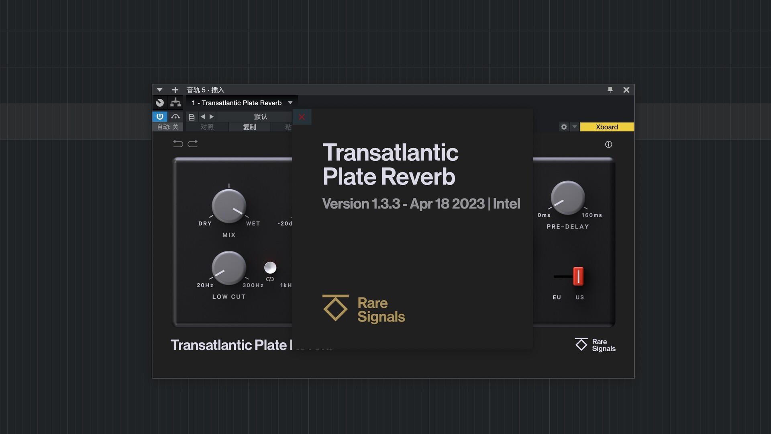Click the yellow Xboard button
Image resolution: width=771 pixels, height=434 pixels.
[x=607, y=127]
